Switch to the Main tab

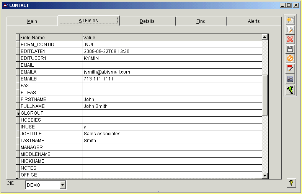pyautogui.click(x=32, y=21)
